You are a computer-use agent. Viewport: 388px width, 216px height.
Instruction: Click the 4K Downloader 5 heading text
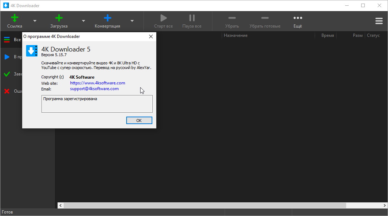66,49
